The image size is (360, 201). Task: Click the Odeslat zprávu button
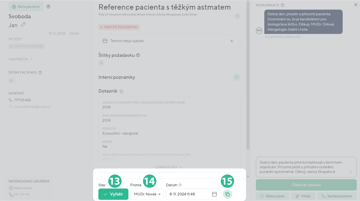point(306,185)
